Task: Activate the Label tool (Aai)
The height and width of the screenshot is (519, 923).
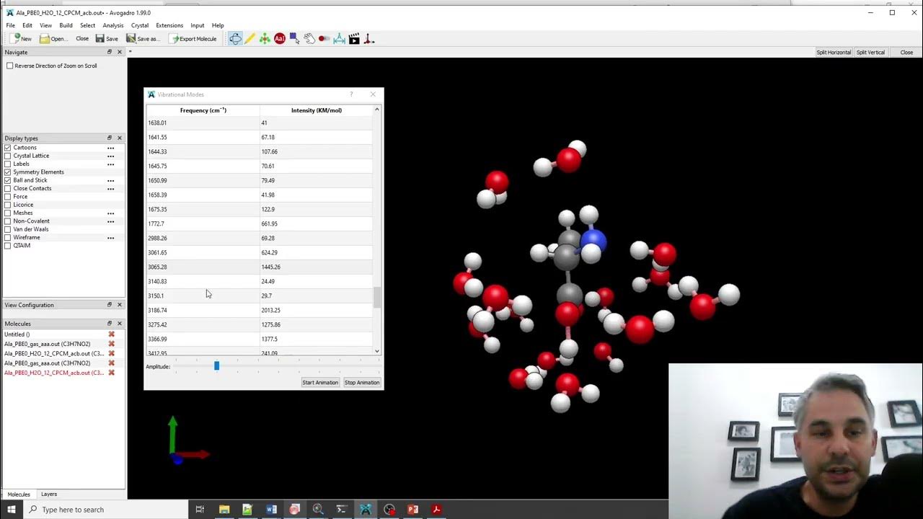Action: (280, 38)
